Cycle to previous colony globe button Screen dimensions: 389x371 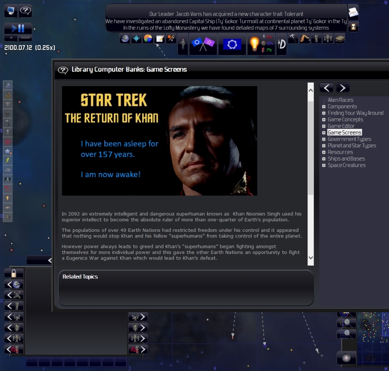click(x=14, y=284)
